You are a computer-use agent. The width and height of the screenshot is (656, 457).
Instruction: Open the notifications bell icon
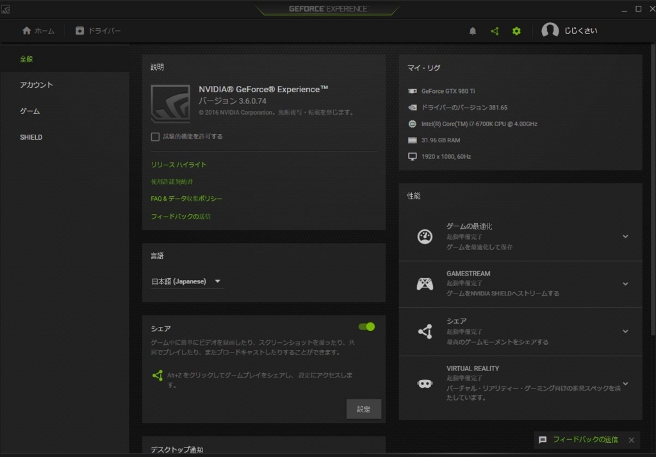point(472,31)
